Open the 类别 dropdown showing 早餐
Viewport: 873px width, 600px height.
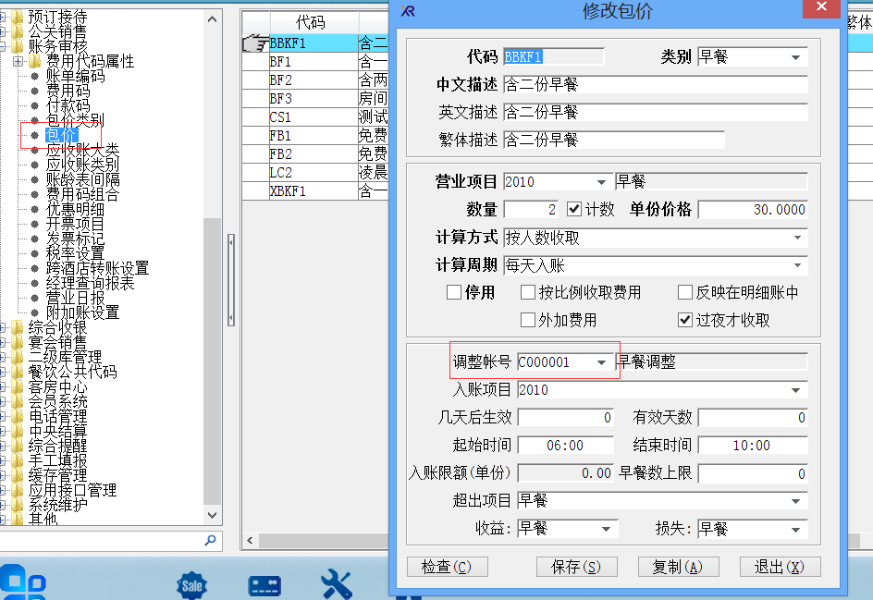(795, 57)
